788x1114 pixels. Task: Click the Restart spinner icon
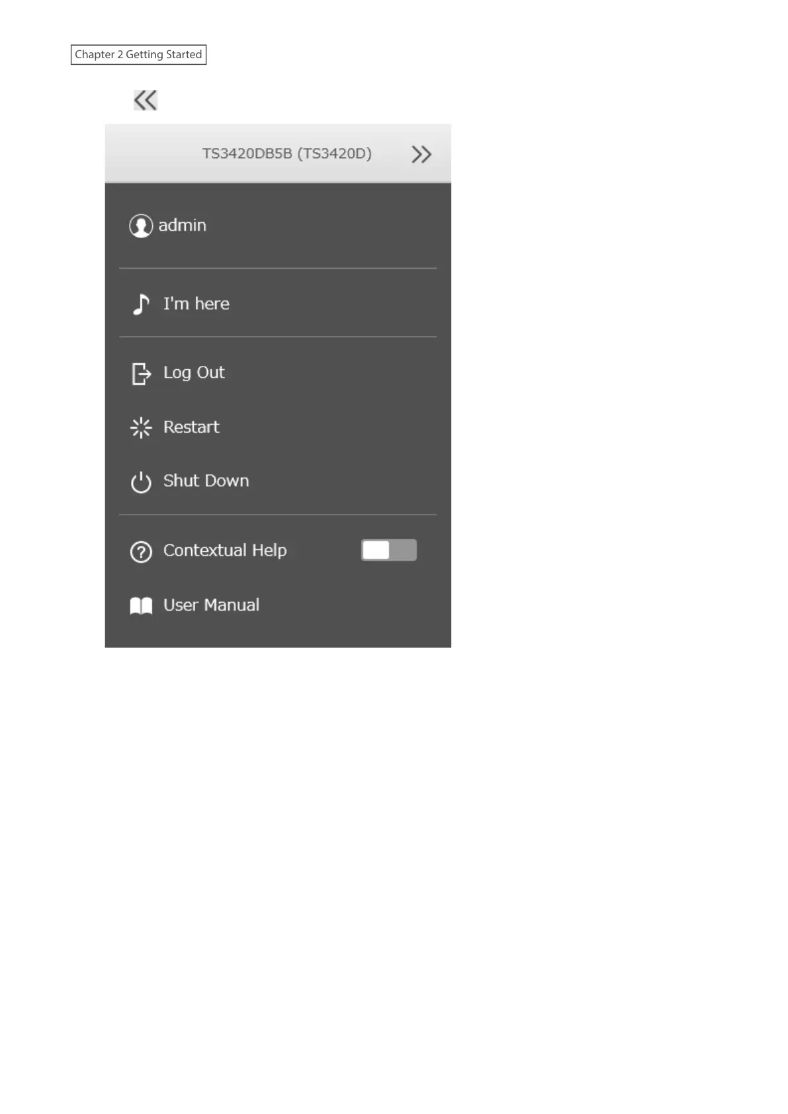click(x=141, y=427)
